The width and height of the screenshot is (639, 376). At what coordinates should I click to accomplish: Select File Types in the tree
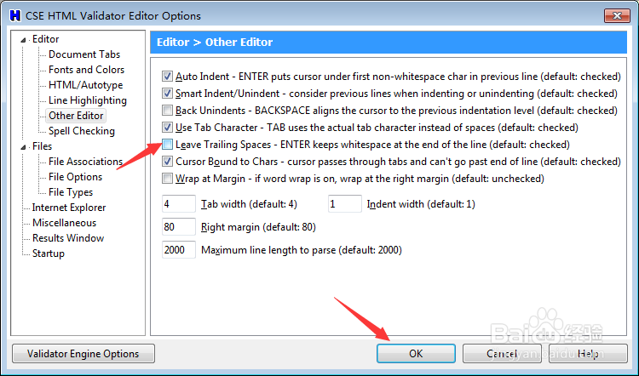pyautogui.click(x=71, y=192)
